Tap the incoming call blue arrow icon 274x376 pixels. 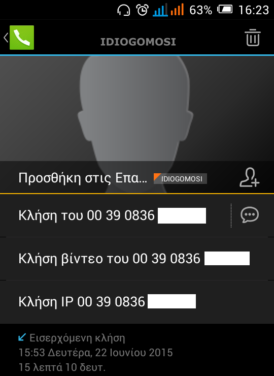(22, 337)
